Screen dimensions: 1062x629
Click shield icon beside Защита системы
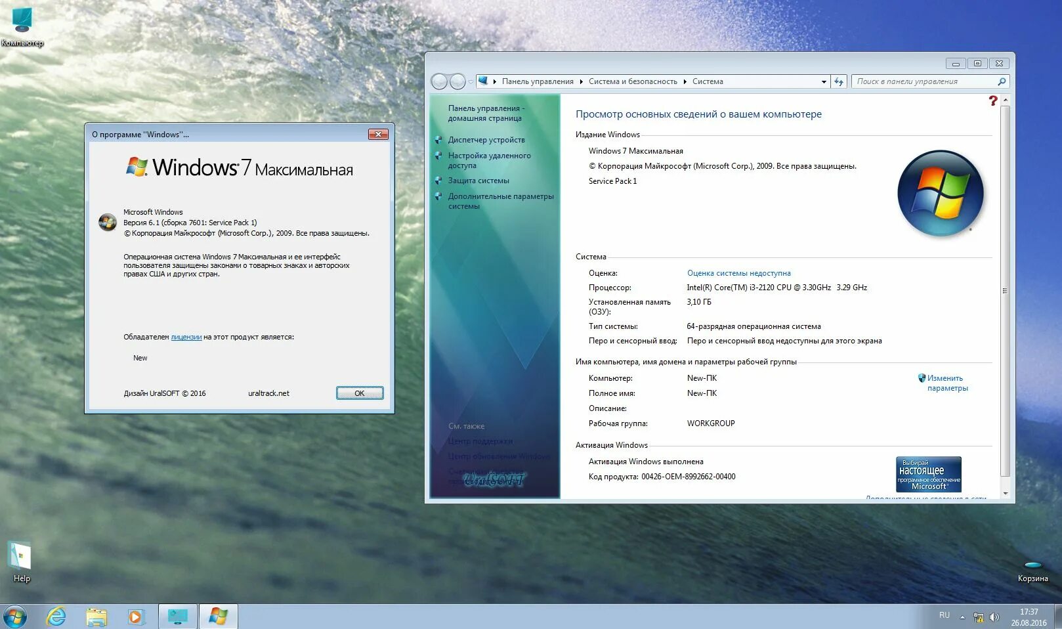(x=438, y=181)
